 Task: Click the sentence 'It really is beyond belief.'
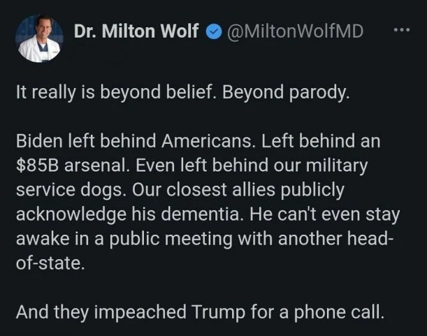tap(115, 92)
